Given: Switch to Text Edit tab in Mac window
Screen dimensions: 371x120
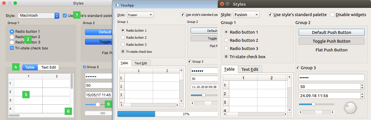Looking at the screenshot, I should tap(48, 67).
